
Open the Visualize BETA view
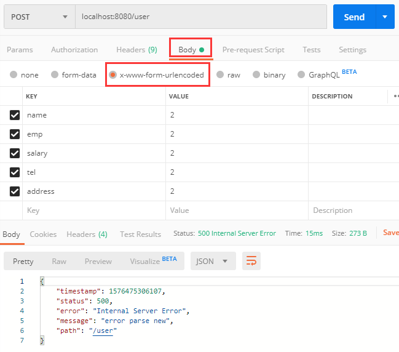coord(153,261)
